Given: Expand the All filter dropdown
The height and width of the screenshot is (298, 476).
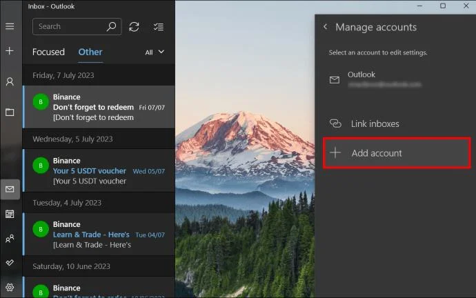Looking at the screenshot, I should (x=155, y=52).
